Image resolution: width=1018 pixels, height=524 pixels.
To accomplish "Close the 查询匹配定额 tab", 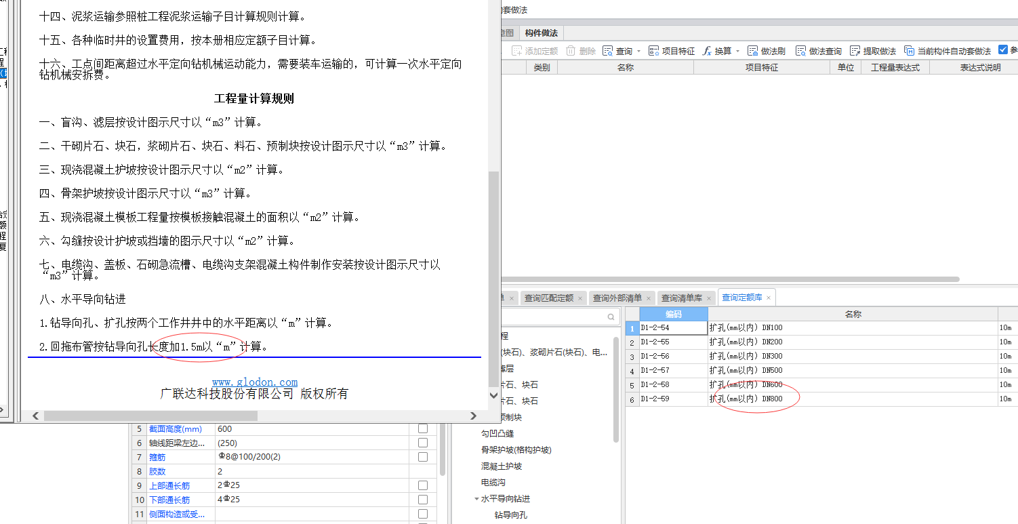I will tap(580, 298).
